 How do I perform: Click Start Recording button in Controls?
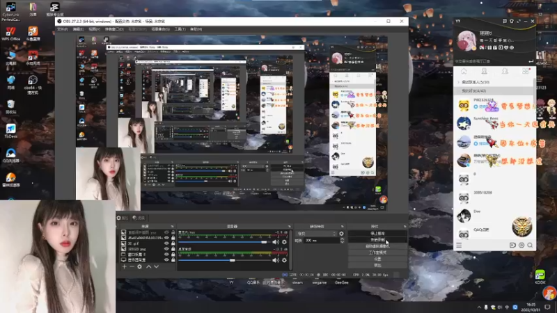(x=377, y=240)
